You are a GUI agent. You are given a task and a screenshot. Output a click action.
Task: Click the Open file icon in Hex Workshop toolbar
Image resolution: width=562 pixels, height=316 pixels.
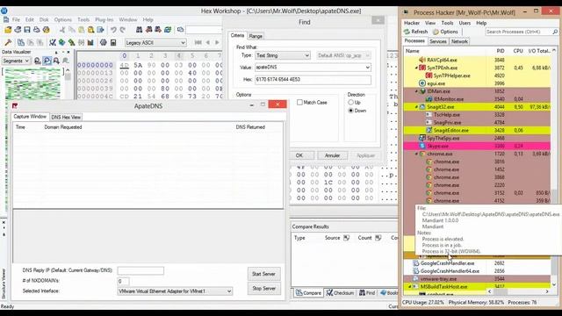[x=8, y=30]
